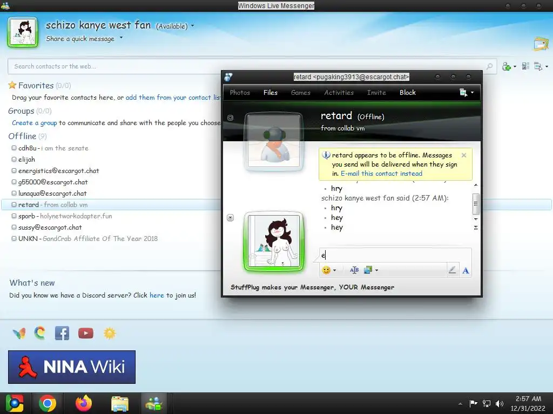Click the mail envelope icon at top right

tap(541, 44)
